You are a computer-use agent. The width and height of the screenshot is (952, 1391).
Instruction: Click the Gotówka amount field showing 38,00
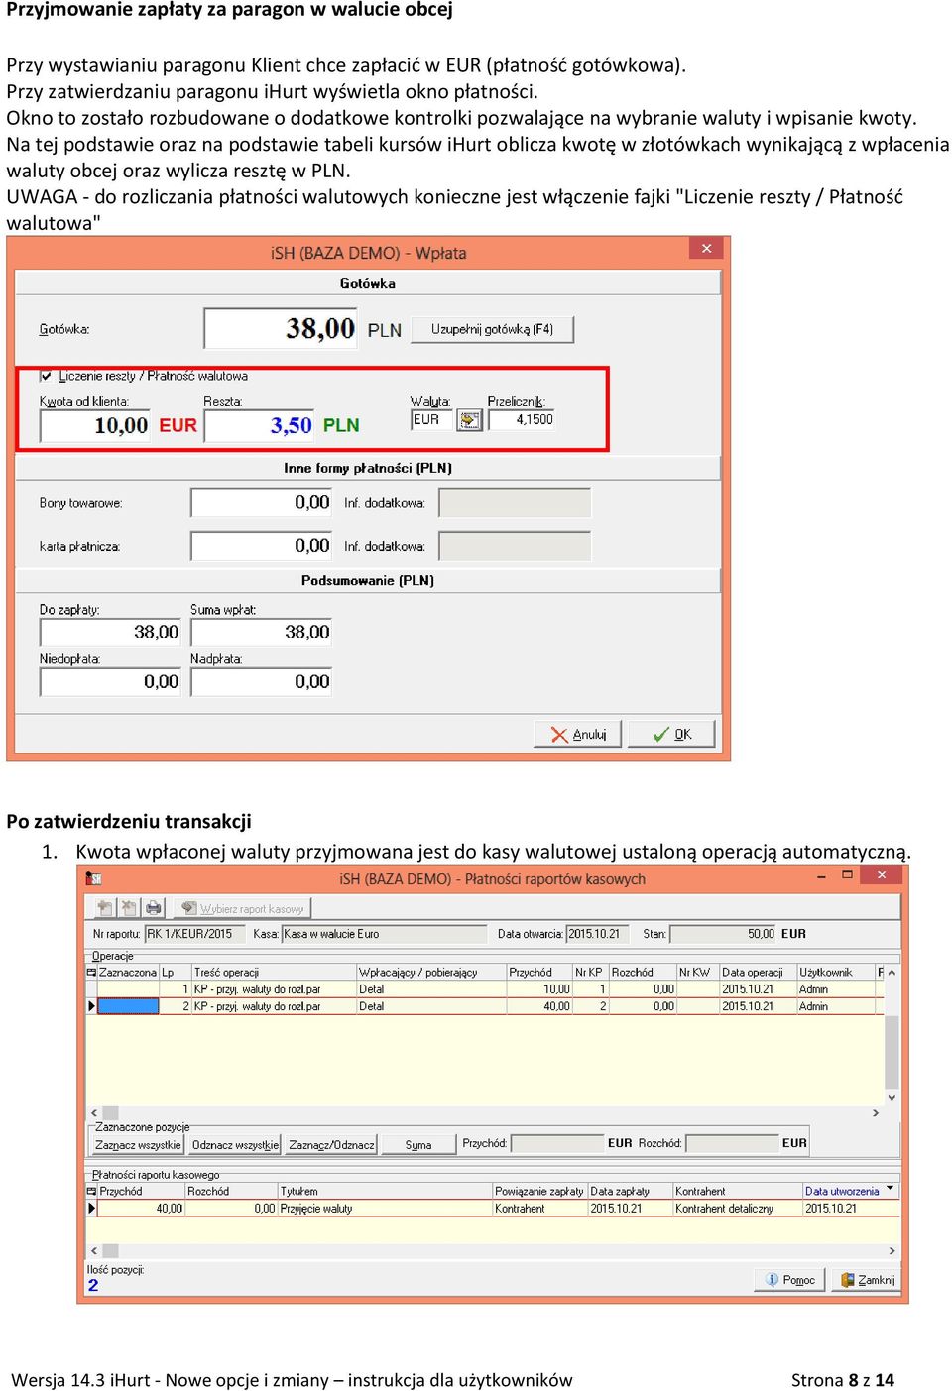pos(281,328)
